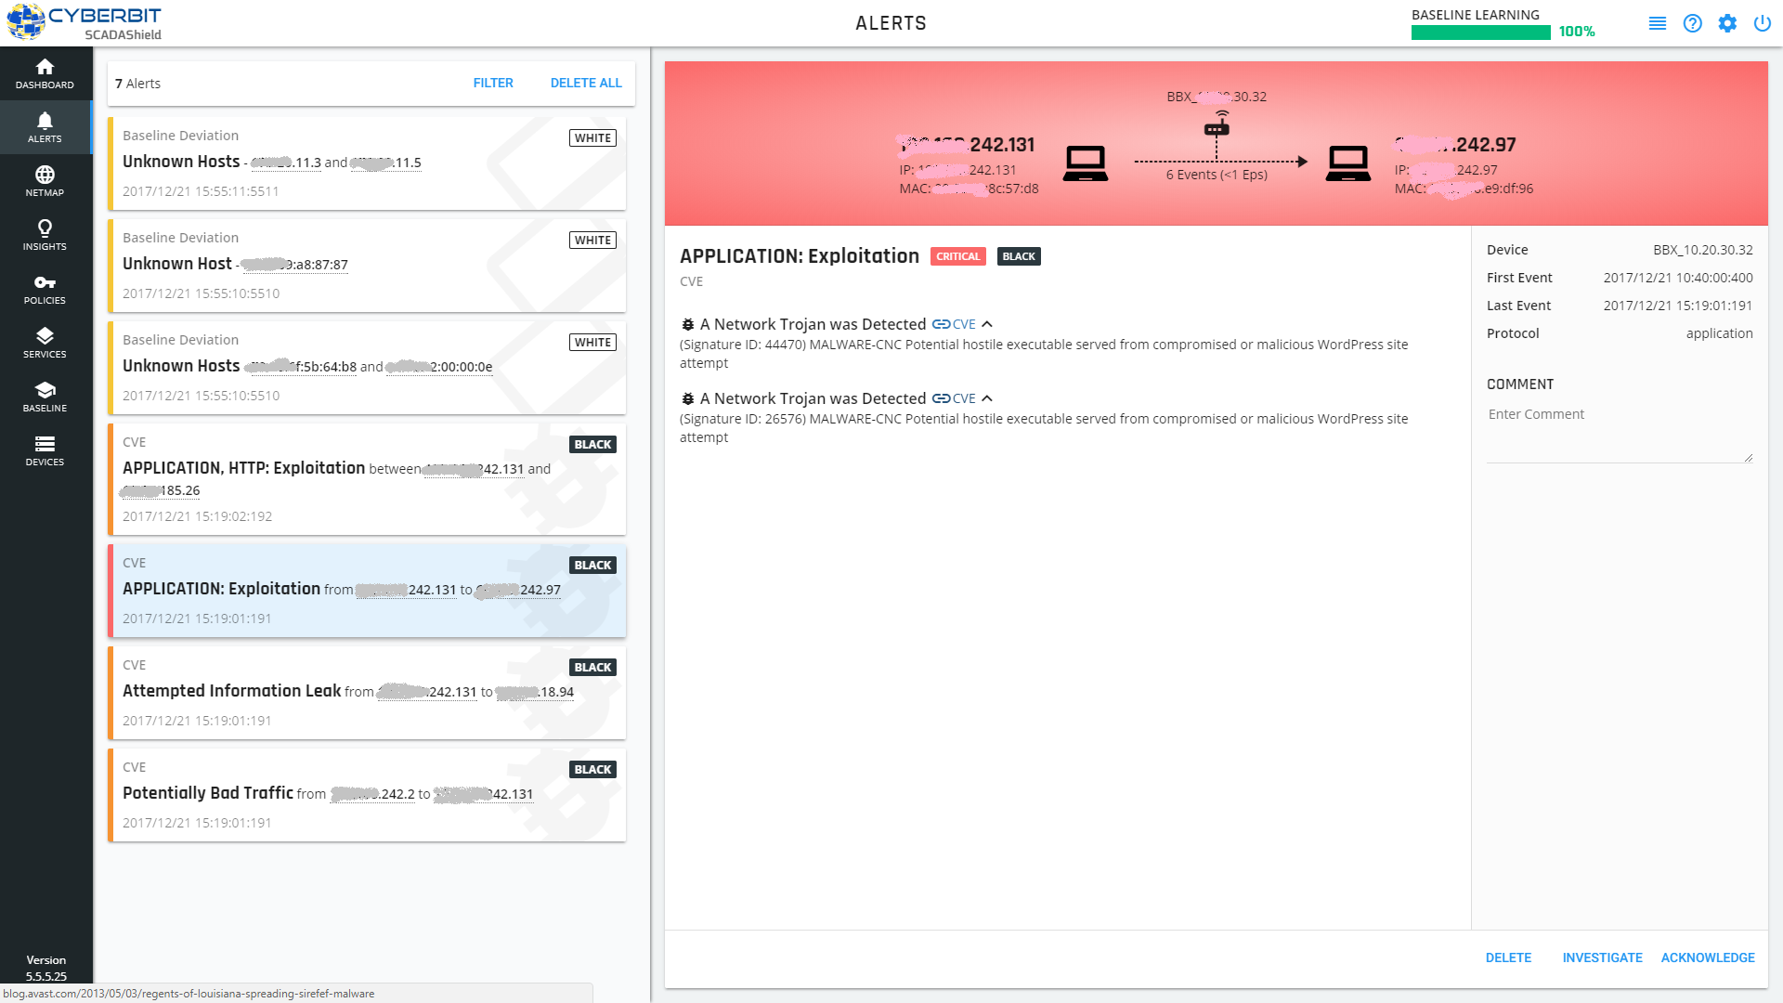The width and height of the screenshot is (1783, 1003).
Task: Click the Baseline Learning progress bar
Action: tap(1480, 31)
